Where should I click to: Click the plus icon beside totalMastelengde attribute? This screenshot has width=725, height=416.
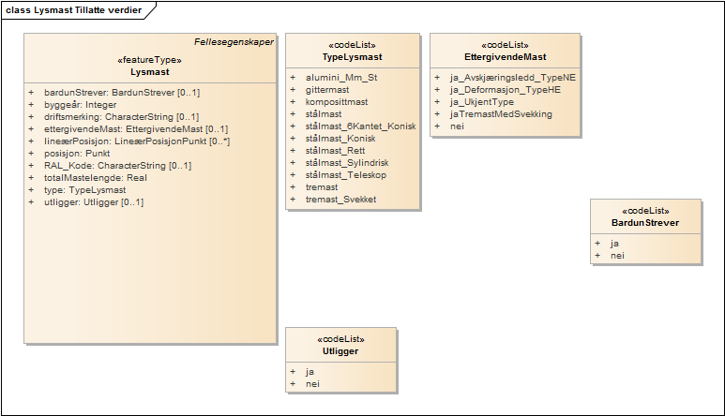pyautogui.click(x=31, y=178)
